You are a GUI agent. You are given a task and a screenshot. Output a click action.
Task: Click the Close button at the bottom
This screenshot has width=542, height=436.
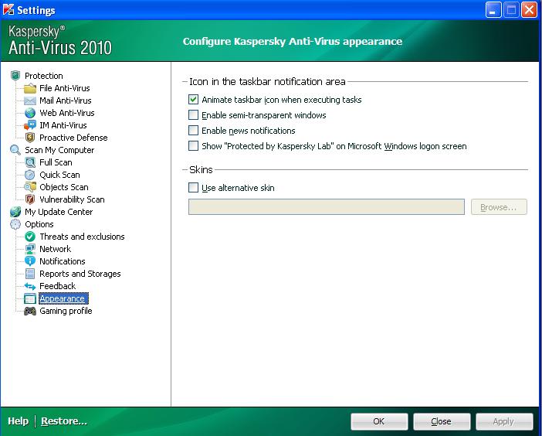[x=442, y=421]
